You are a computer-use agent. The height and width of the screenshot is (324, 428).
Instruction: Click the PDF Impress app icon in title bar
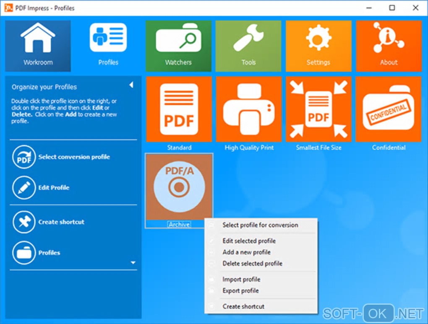8,8
